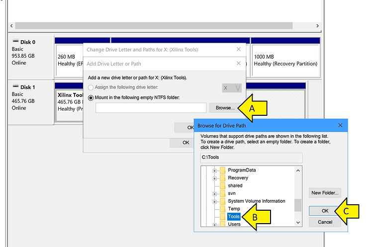Click the empty NTFS folder path field
The image size is (368, 247).
[151, 108]
